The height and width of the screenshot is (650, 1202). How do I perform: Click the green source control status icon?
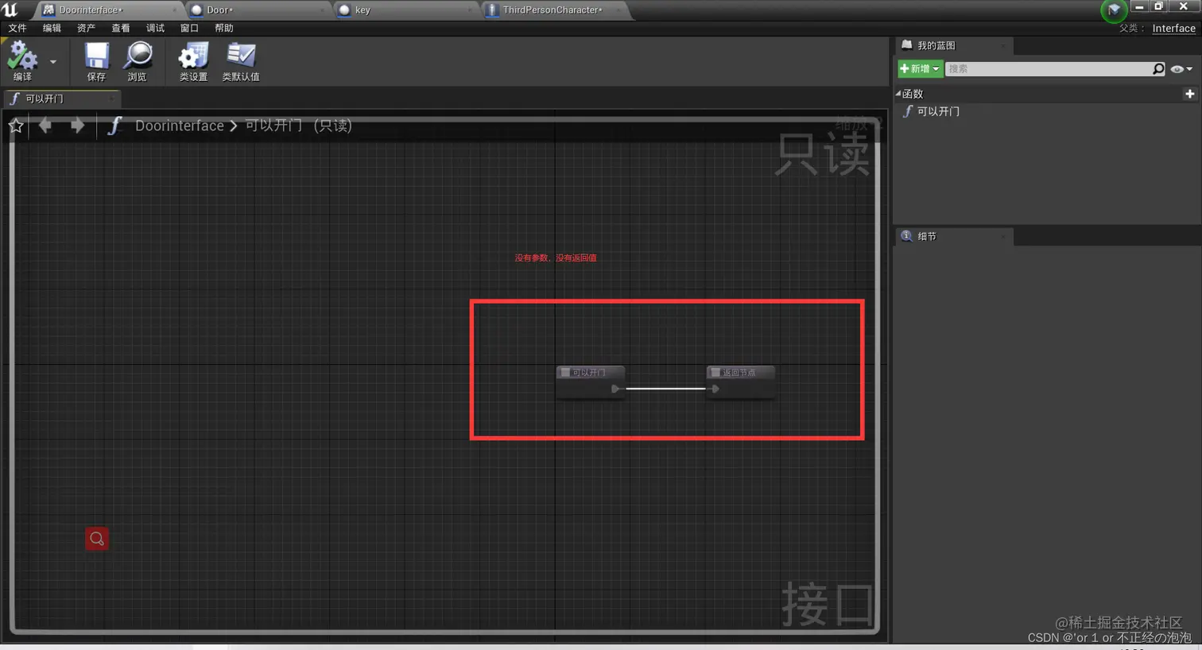(x=1113, y=10)
